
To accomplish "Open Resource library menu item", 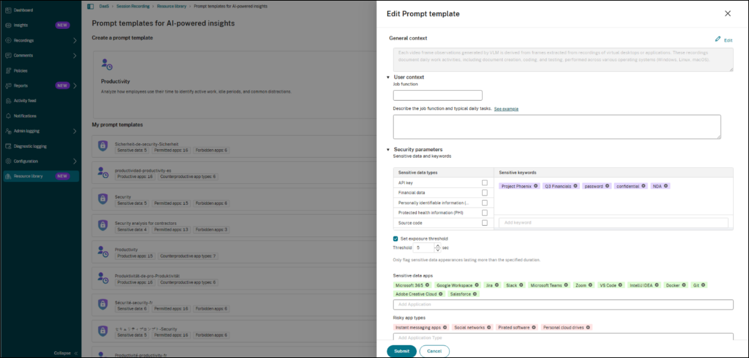I will coord(28,176).
